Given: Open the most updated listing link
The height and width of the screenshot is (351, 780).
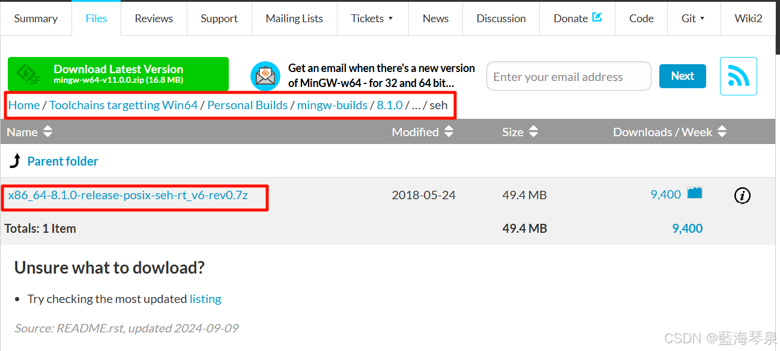Looking at the screenshot, I should 205,299.
